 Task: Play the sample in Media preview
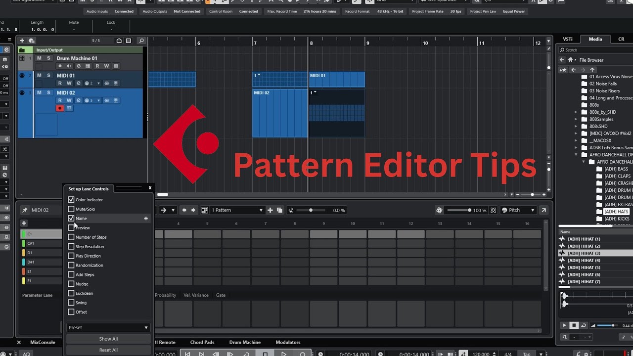point(565,325)
